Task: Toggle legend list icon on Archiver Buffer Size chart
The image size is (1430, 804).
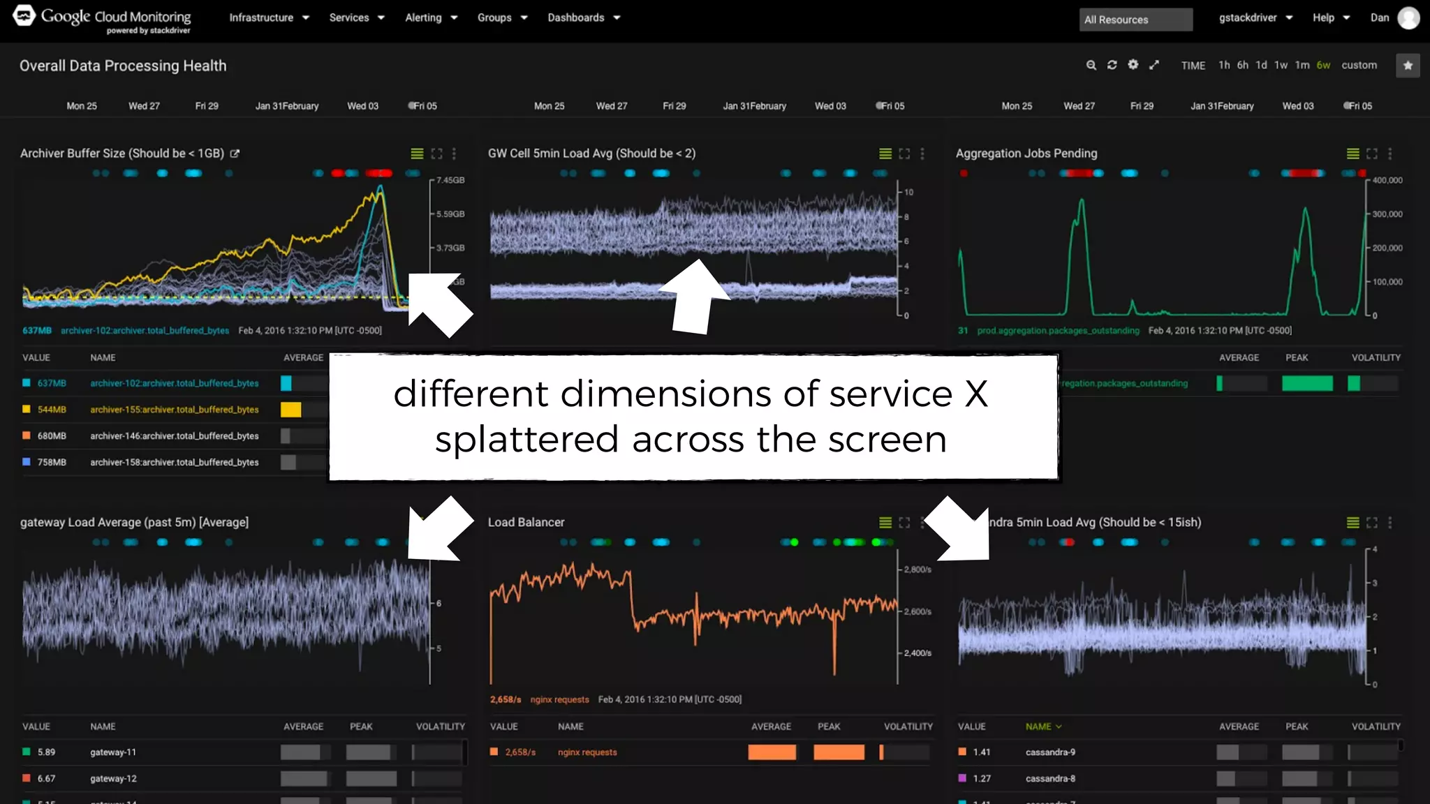Action: pos(417,154)
